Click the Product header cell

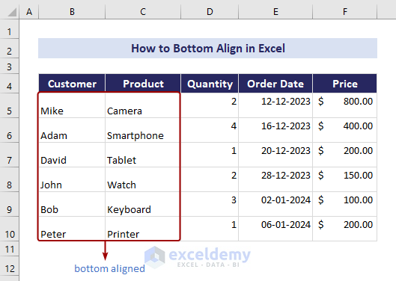pyautogui.click(x=143, y=84)
